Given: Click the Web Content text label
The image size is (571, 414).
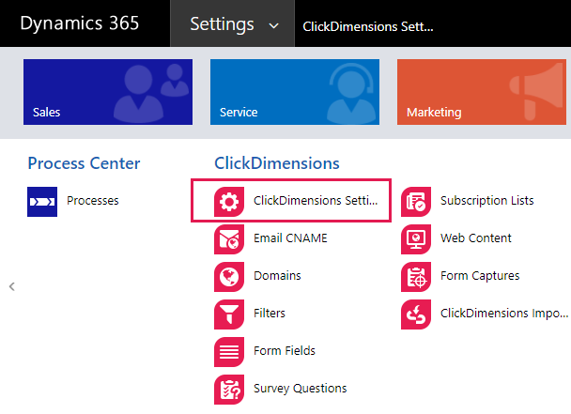Looking at the screenshot, I should tap(475, 238).
